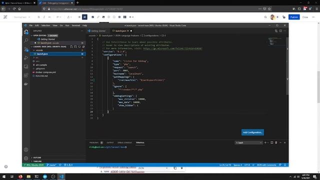Open the Run and Debug view in activity bar
Screen dimensions: 320x180
point(26,58)
